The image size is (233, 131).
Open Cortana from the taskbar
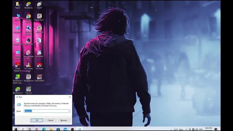pos(30,130)
